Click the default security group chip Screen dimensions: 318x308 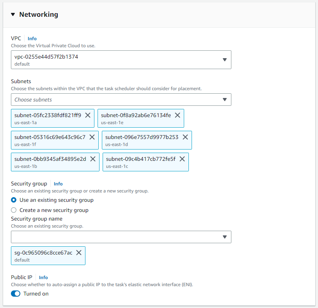pyautogui.click(x=43, y=256)
